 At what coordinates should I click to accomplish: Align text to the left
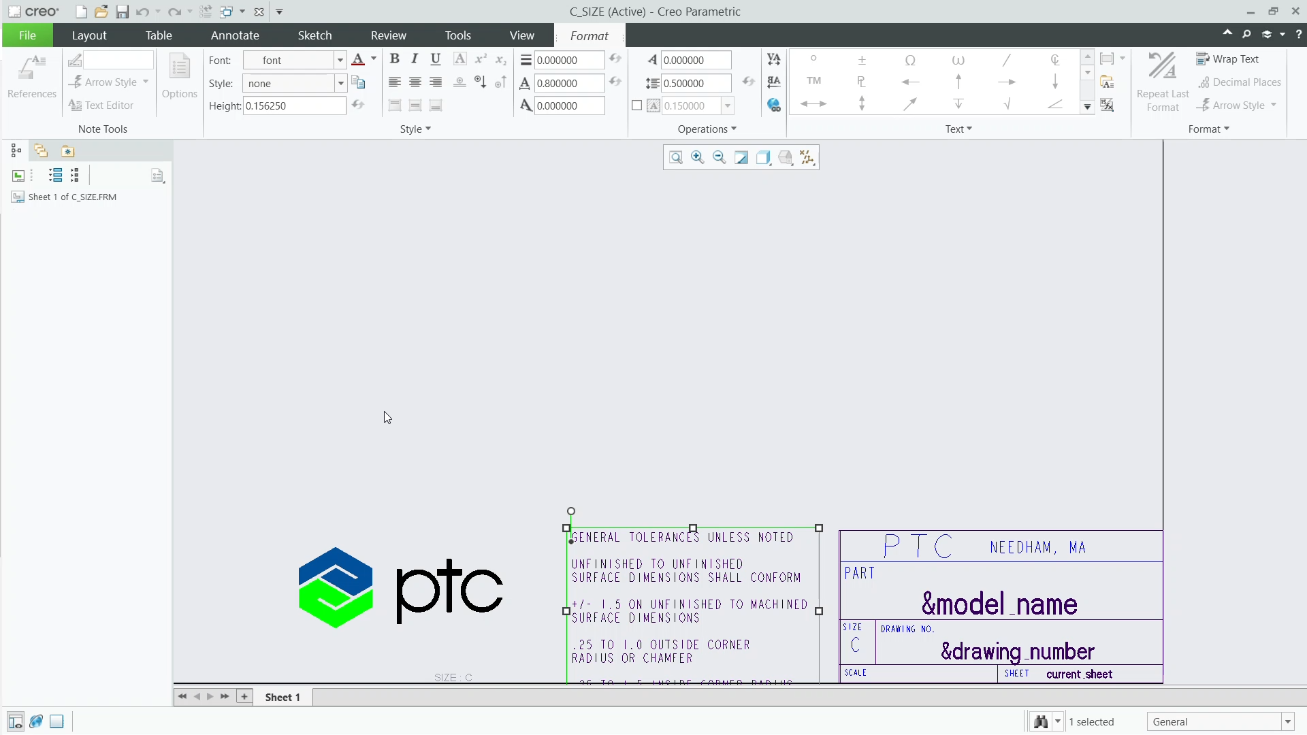coord(394,82)
